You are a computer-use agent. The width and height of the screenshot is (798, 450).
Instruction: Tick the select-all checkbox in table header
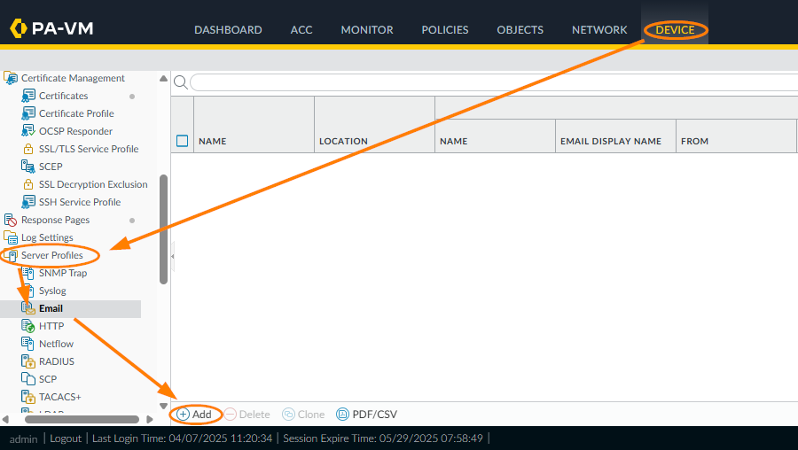[x=182, y=141]
